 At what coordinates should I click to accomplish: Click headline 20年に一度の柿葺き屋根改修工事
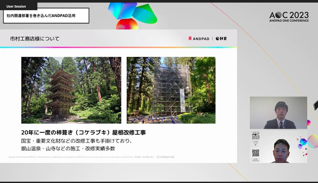click(x=83, y=133)
